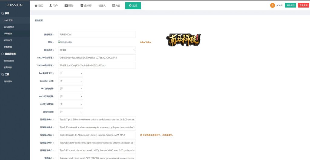This screenshot has height=160, width=310.
Task: Click the red 安全退出 logout button
Action: (x=303, y=5)
